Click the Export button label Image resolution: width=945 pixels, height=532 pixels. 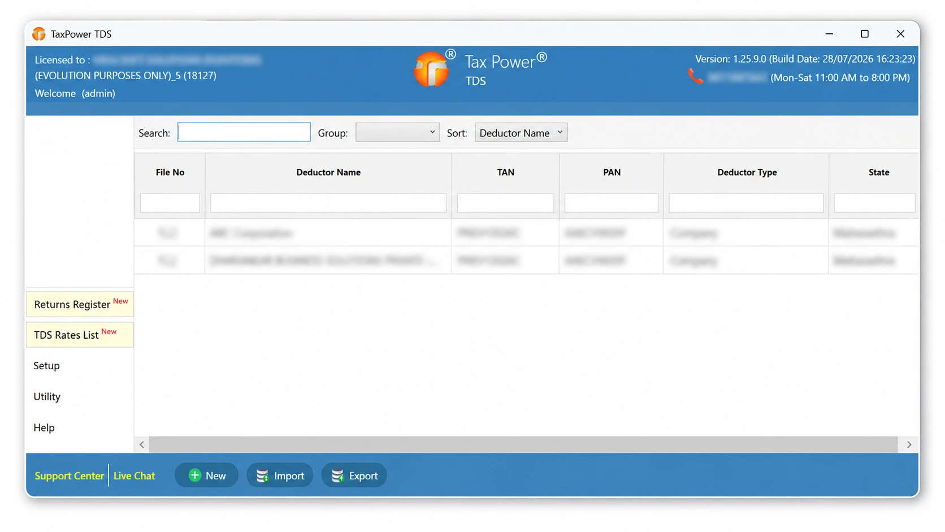point(363,476)
